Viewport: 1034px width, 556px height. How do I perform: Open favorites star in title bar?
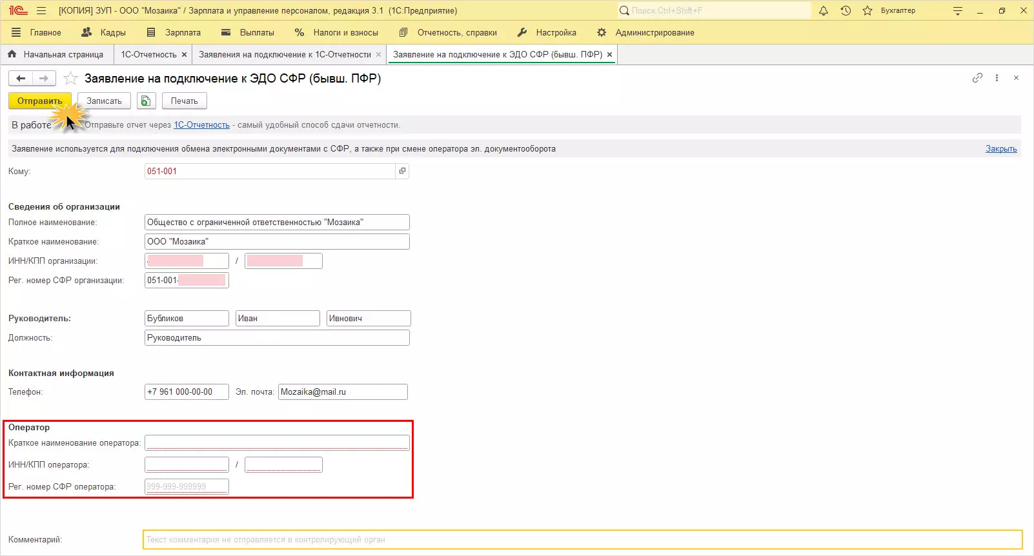(x=867, y=11)
